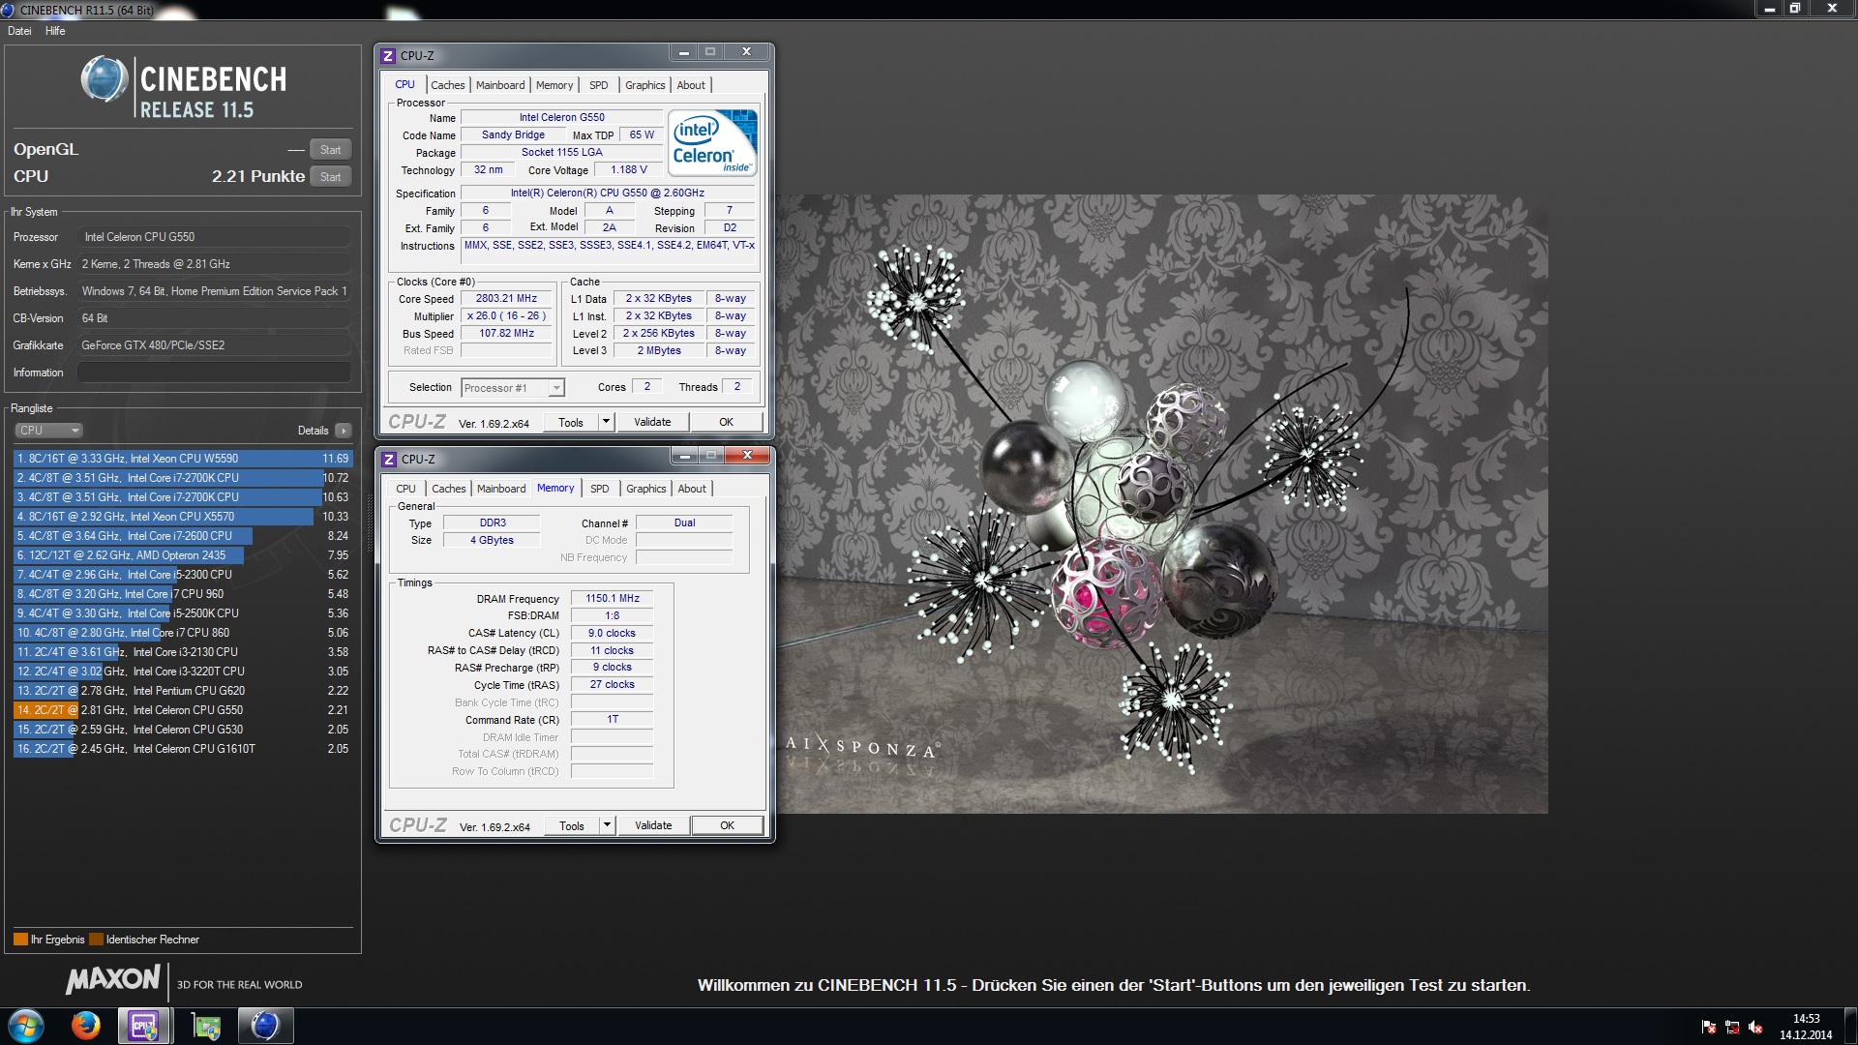Open the Hilfe menu
The width and height of the screenshot is (1858, 1045).
coord(55,31)
